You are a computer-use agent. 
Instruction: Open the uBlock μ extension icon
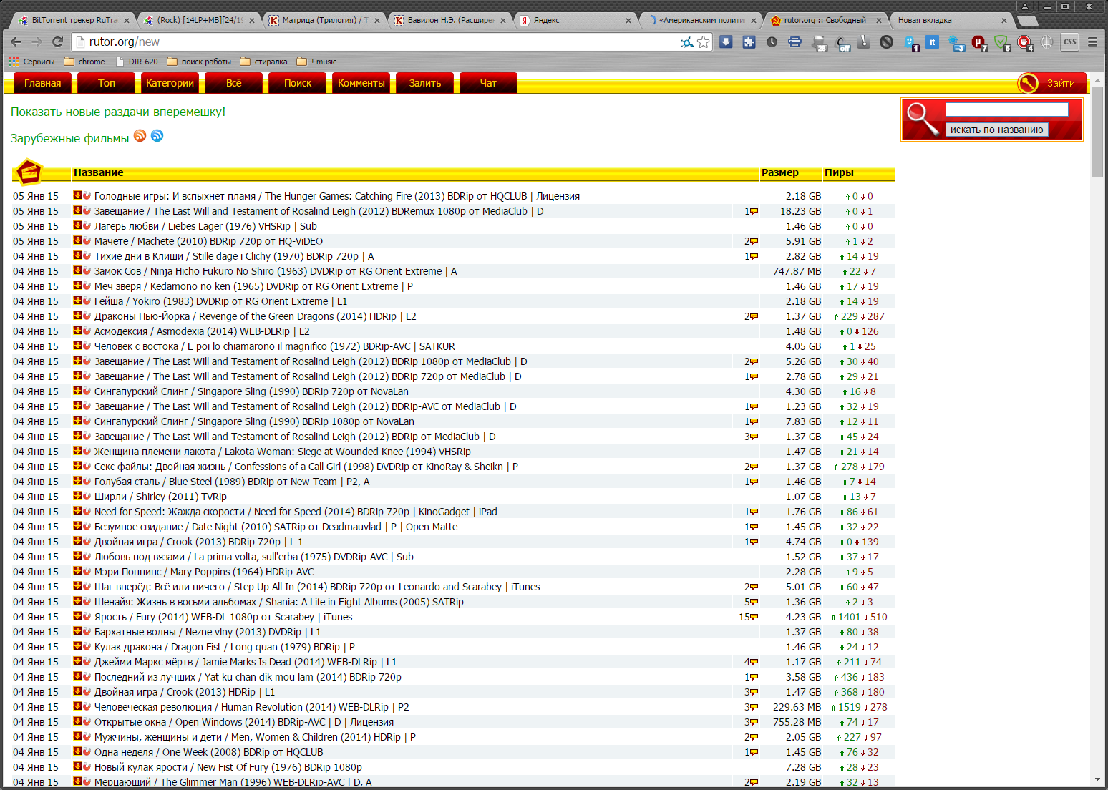pyautogui.click(x=978, y=43)
